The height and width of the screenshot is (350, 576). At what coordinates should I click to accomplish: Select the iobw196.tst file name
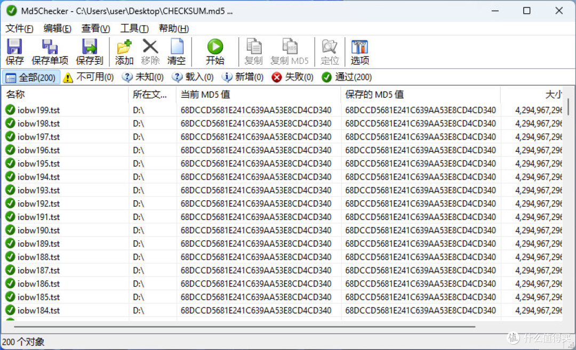click(x=38, y=150)
